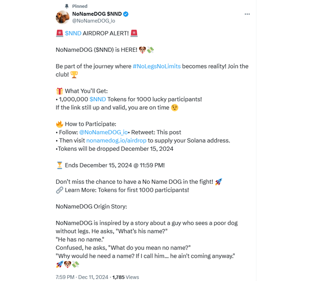The height and width of the screenshot is (281, 316).
Task: Open the #NoLegsNoLimits hashtag
Action: (157, 67)
